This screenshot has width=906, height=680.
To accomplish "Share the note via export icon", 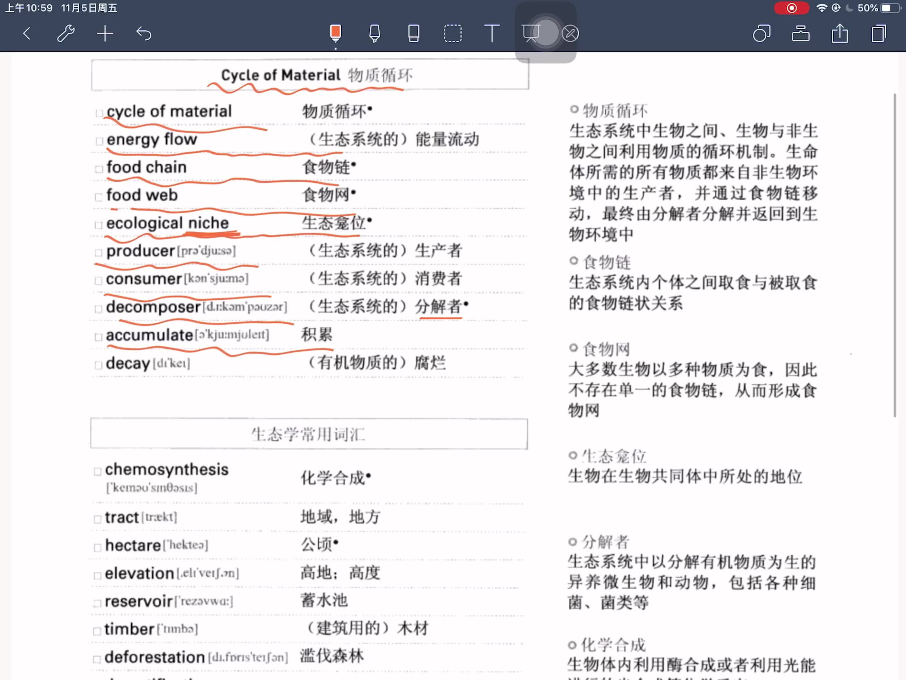I will tap(840, 34).
